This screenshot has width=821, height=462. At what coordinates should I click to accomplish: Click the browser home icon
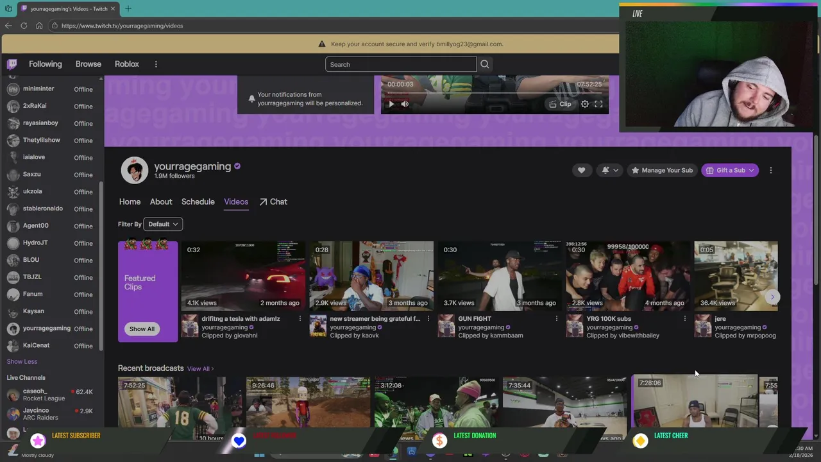tap(39, 26)
